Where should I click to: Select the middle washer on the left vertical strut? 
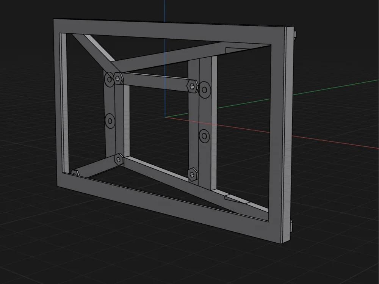pos(110,121)
